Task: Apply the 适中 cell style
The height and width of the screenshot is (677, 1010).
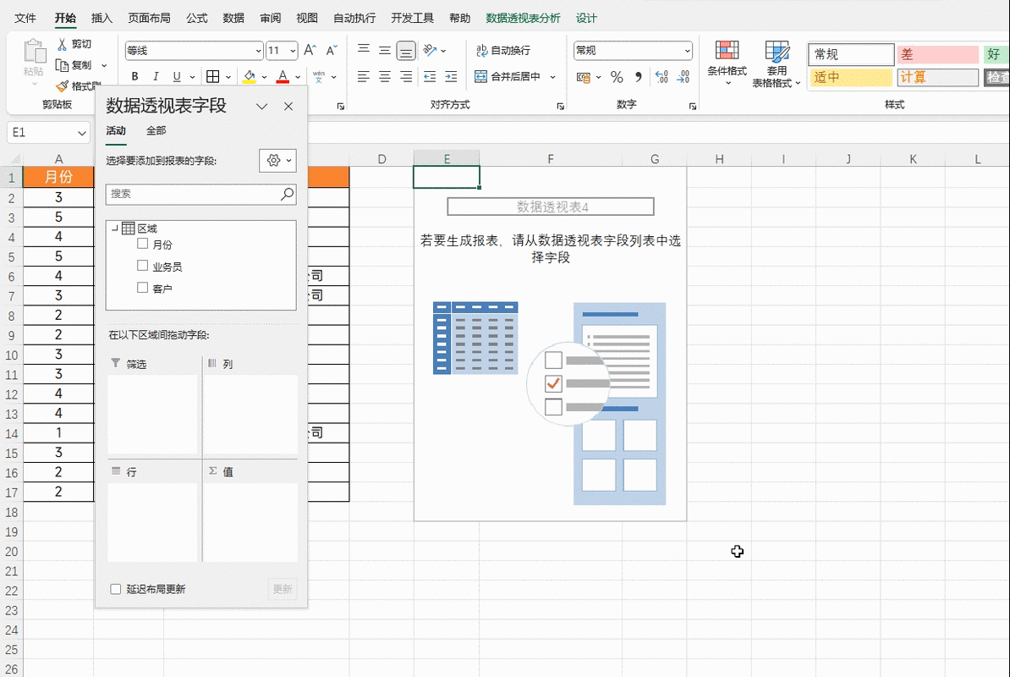Action: click(x=851, y=77)
